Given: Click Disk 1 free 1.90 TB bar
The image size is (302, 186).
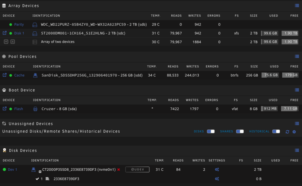Looking at the screenshot, I should pos(290,33).
